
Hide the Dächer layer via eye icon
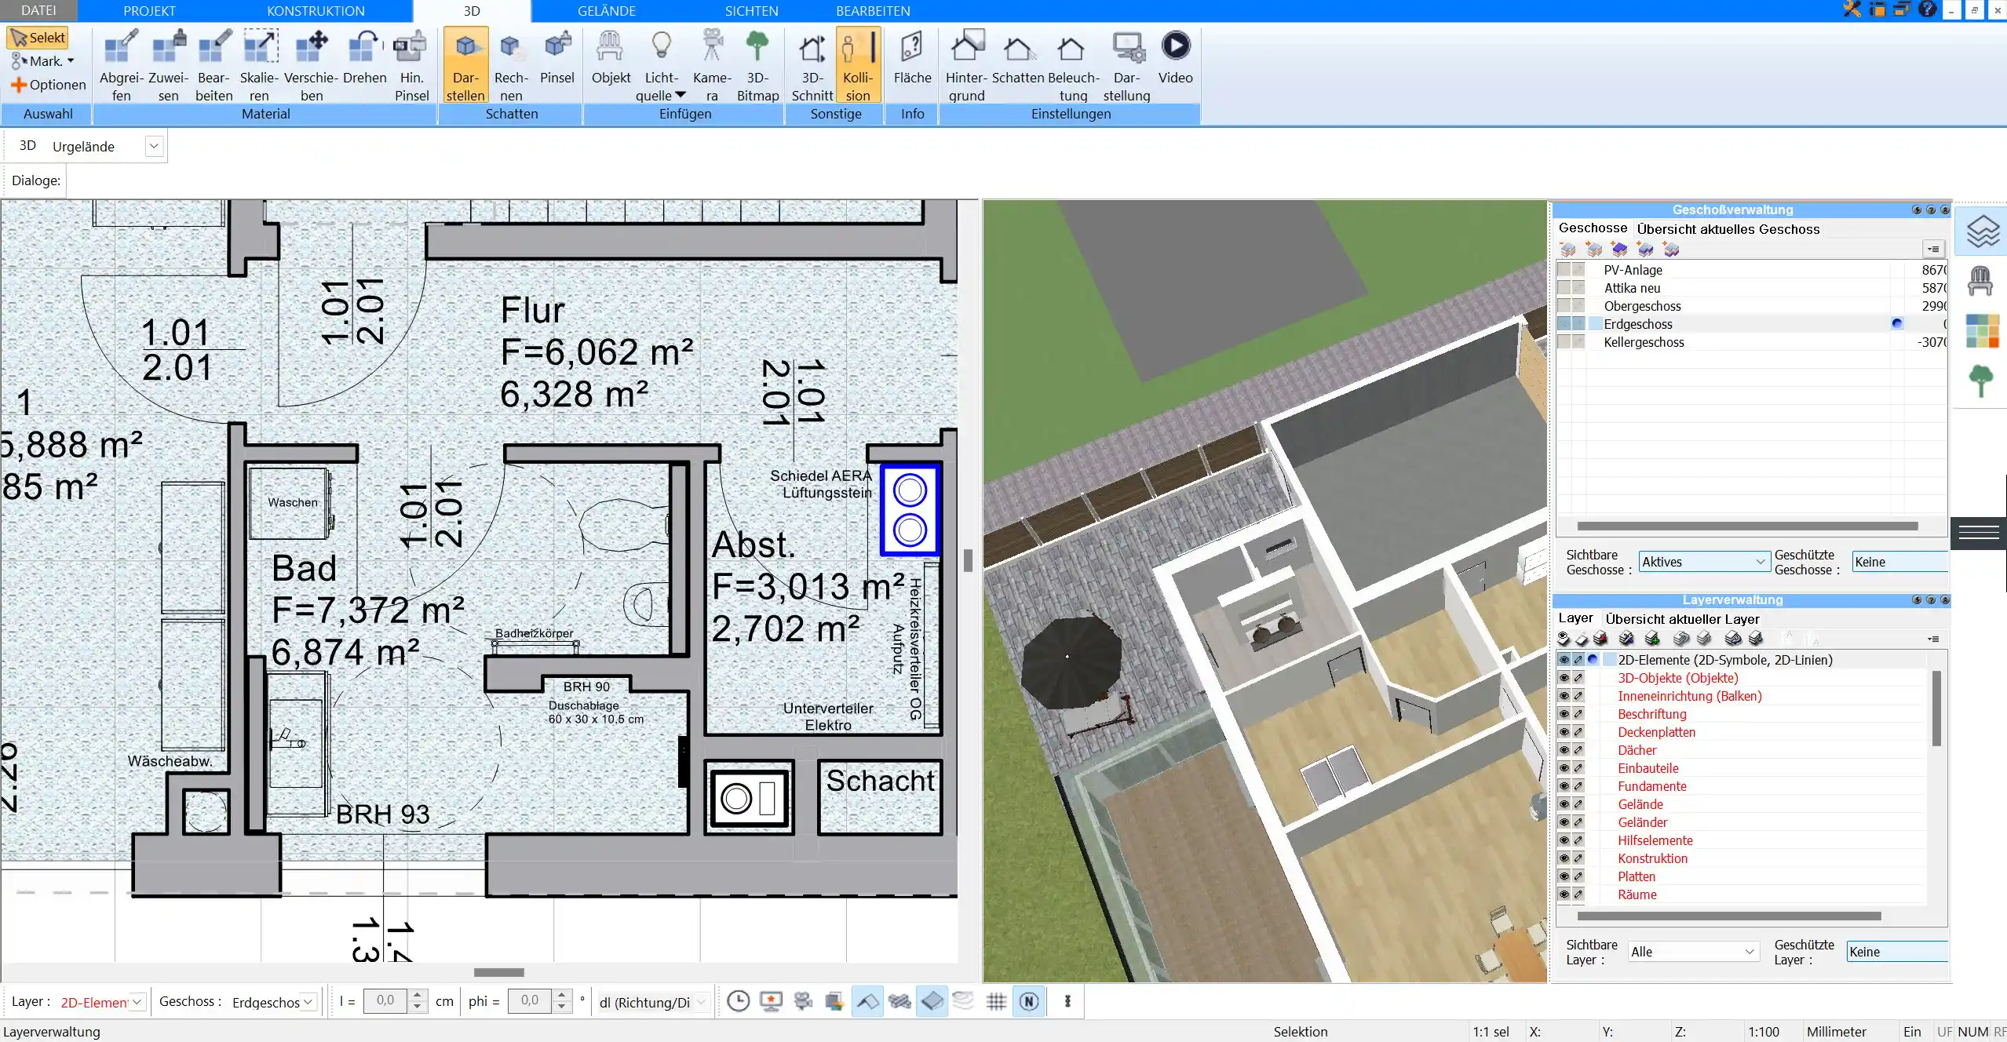tap(1564, 750)
